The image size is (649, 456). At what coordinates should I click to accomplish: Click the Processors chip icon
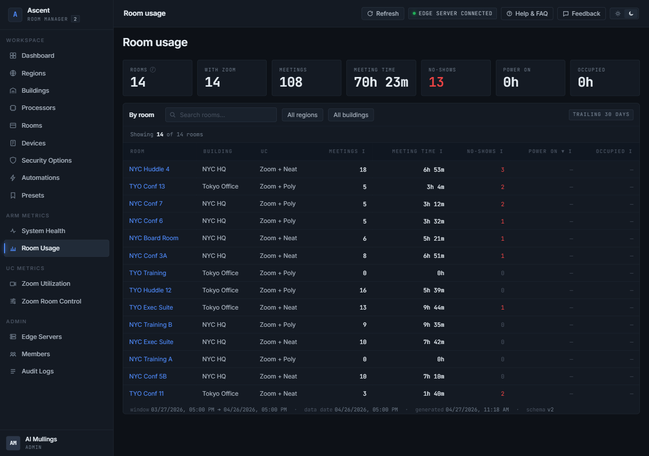13,108
